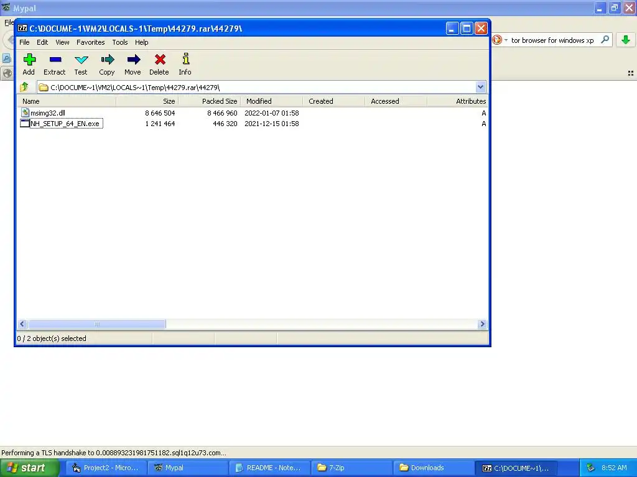The height and width of the screenshot is (477, 637).
Task: Sort by Accessed column header
Action: click(396, 101)
